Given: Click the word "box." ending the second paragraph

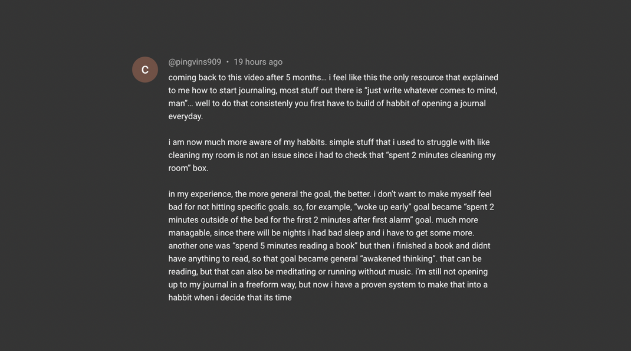Looking at the screenshot, I should 201,168.
